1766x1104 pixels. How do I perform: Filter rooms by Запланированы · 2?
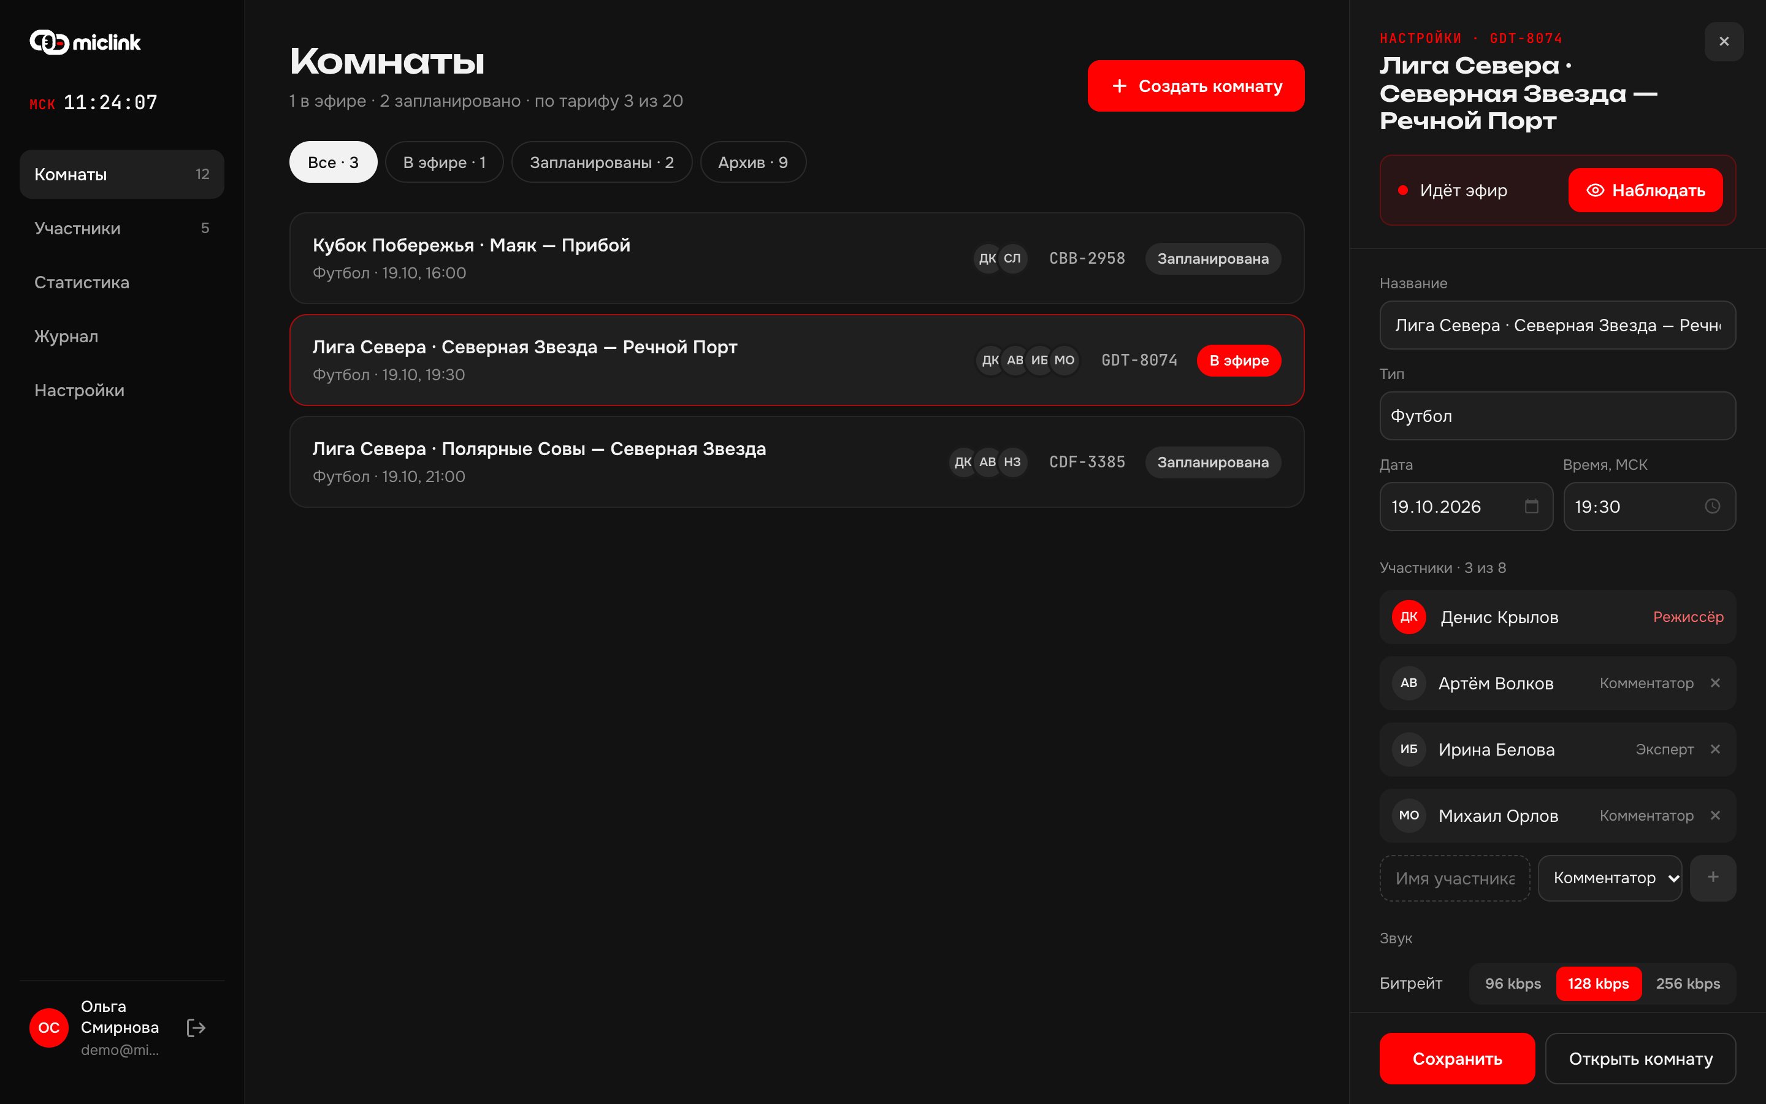point(602,162)
